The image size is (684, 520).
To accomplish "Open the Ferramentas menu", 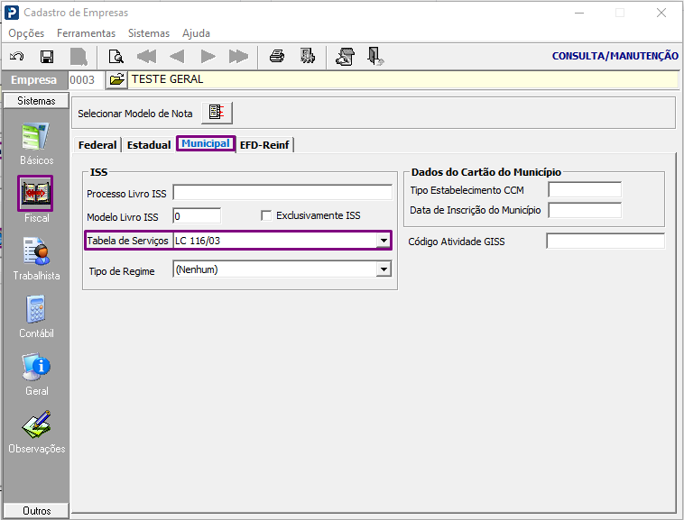I will click(x=86, y=33).
